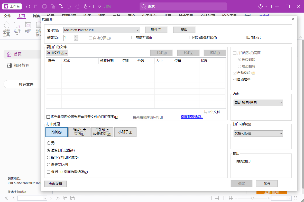
Task: Close the 批量打印 dialog
Action: pyautogui.click(x=293, y=19)
